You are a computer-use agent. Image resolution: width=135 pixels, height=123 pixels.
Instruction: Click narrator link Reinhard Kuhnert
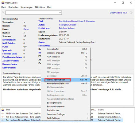click(67, 28)
